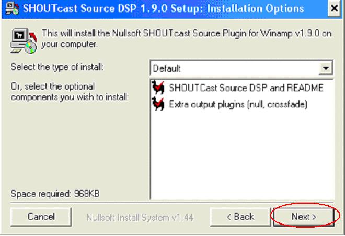Screen dimensions: 345x236
Task: Uncheck the llama checkbox for Extra output plugins
Action: (158, 104)
